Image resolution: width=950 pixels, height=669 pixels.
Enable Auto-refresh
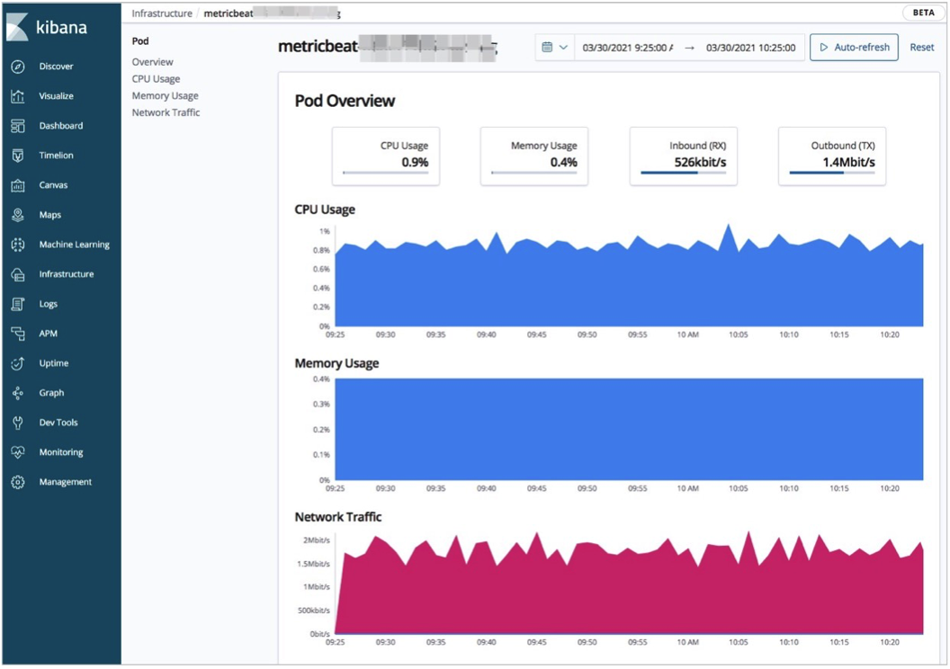coord(853,47)
